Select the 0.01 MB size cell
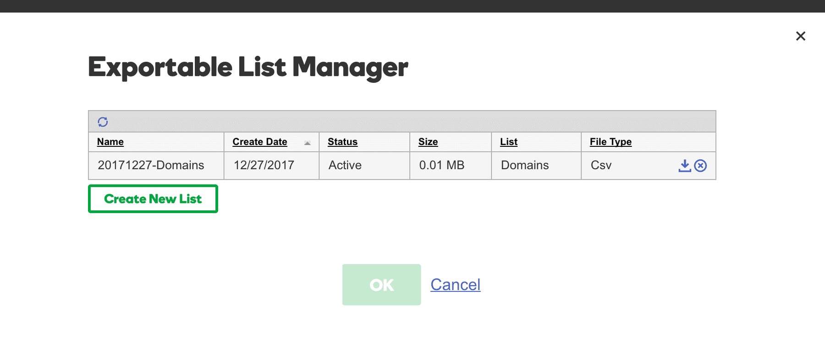 coord(451,166)
